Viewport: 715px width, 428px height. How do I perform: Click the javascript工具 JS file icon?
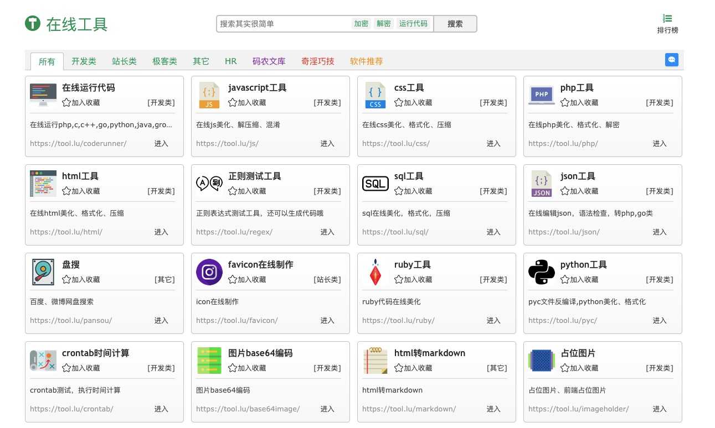tap(209, 95)
